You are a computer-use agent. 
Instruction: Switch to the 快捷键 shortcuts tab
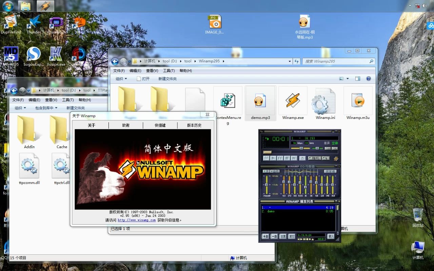[160, 125]
